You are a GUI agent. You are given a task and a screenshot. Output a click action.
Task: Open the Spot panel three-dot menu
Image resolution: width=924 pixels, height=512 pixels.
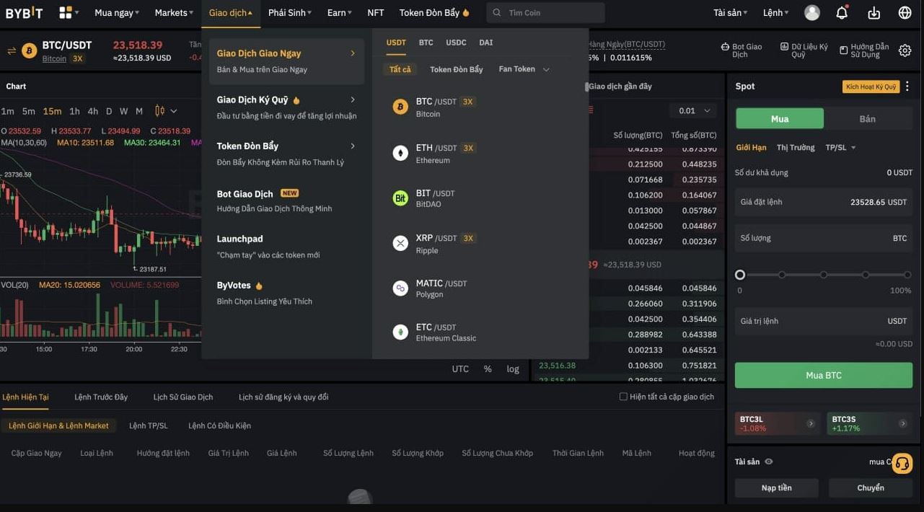click(907, 87)
